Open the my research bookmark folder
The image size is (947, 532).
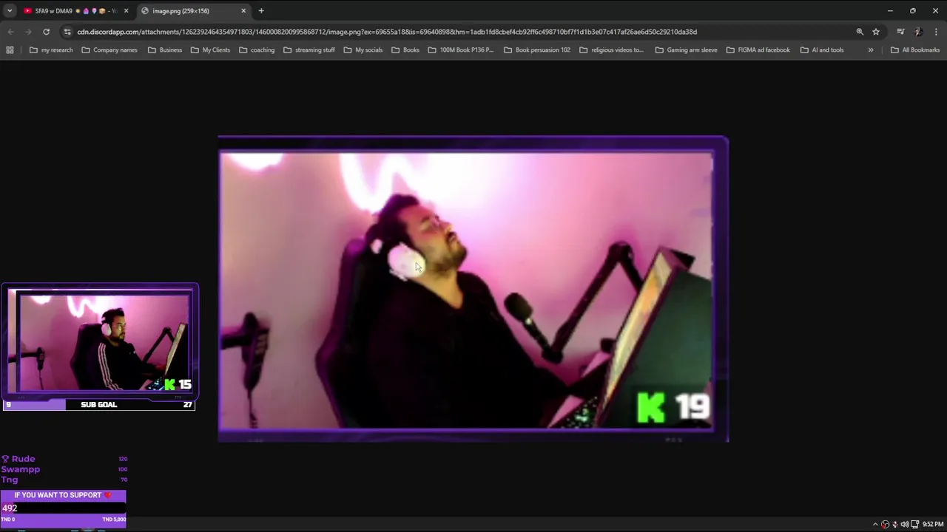[x=51, y=50]
